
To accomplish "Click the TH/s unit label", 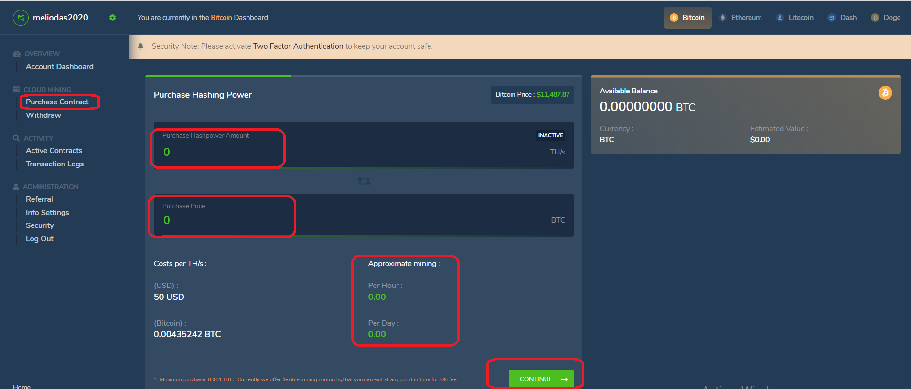I will [x=557, y=152].
